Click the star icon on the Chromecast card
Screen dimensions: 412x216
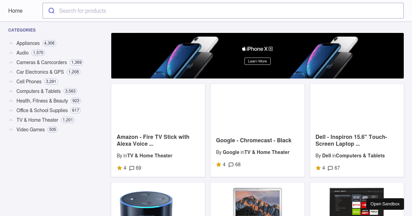tap(218, 165)
